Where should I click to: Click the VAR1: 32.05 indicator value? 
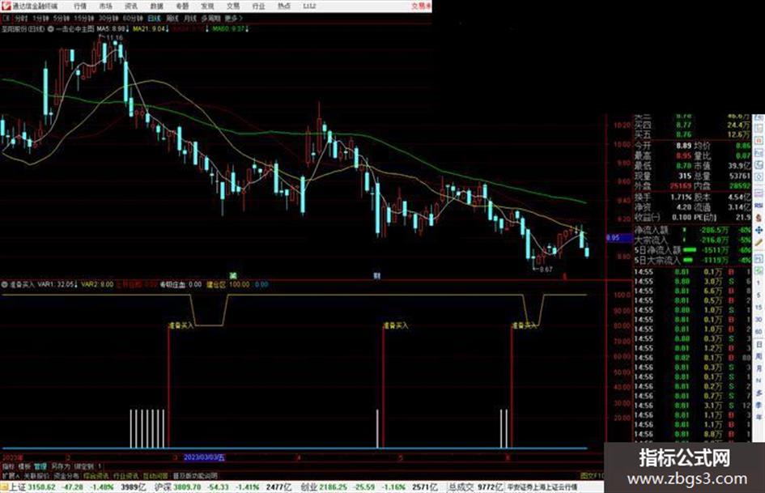tap(57, 284)
